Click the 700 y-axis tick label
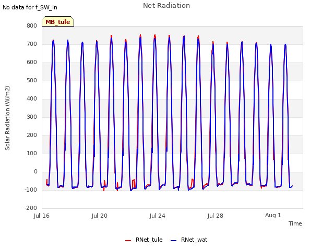The width and height of the screenshot is (334, 250). click(x=32, y=44)
